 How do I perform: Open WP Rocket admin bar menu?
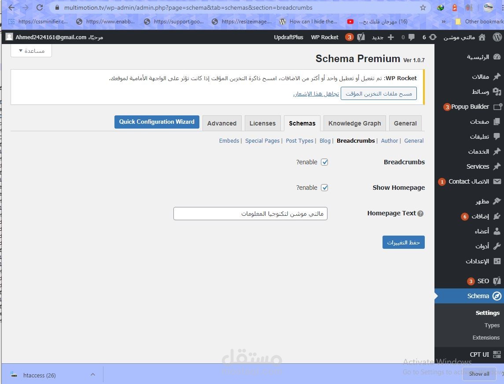325,37
